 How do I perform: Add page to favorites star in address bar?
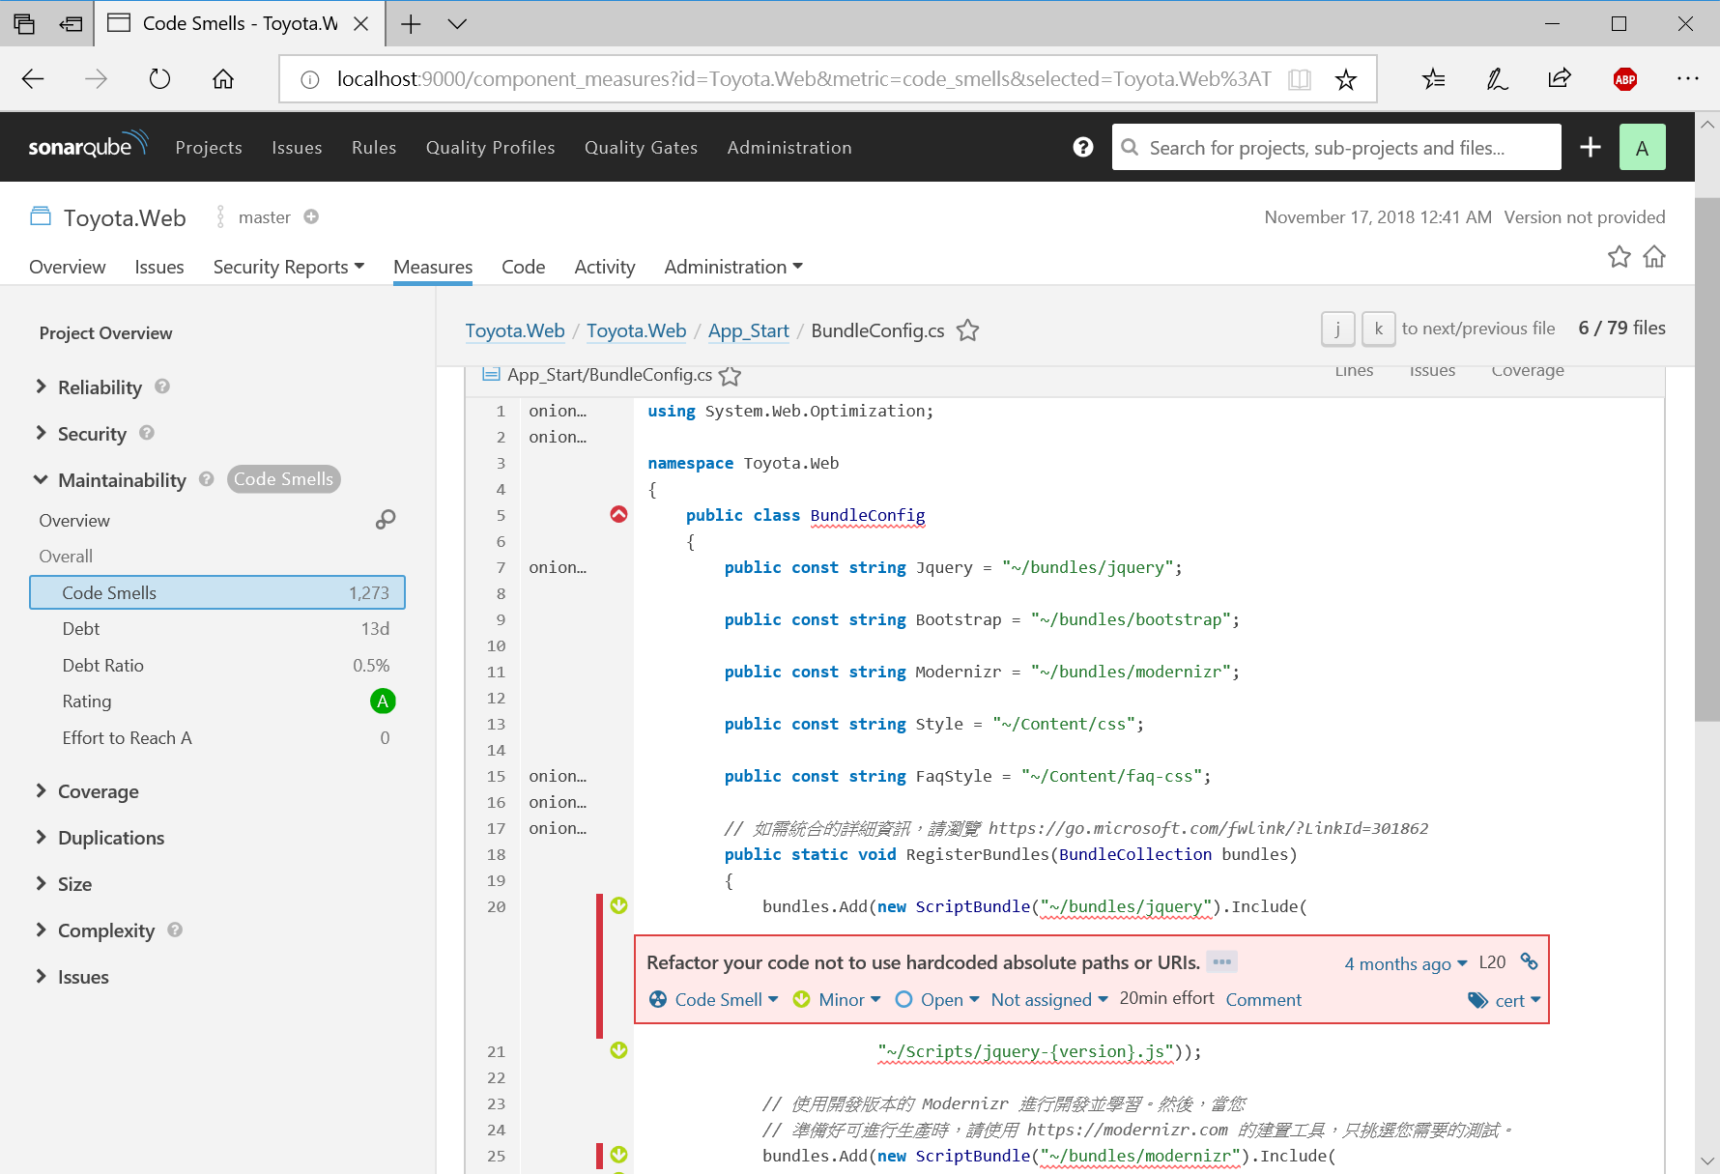tap(1345, 79)
